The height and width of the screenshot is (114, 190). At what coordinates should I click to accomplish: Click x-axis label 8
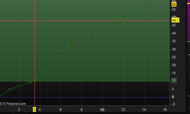tap(82, 110)
